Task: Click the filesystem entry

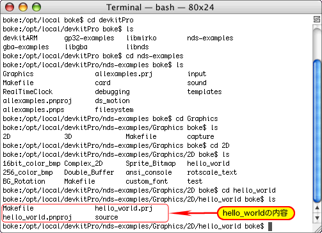Action: point(114,110)
